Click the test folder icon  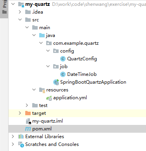35,105
